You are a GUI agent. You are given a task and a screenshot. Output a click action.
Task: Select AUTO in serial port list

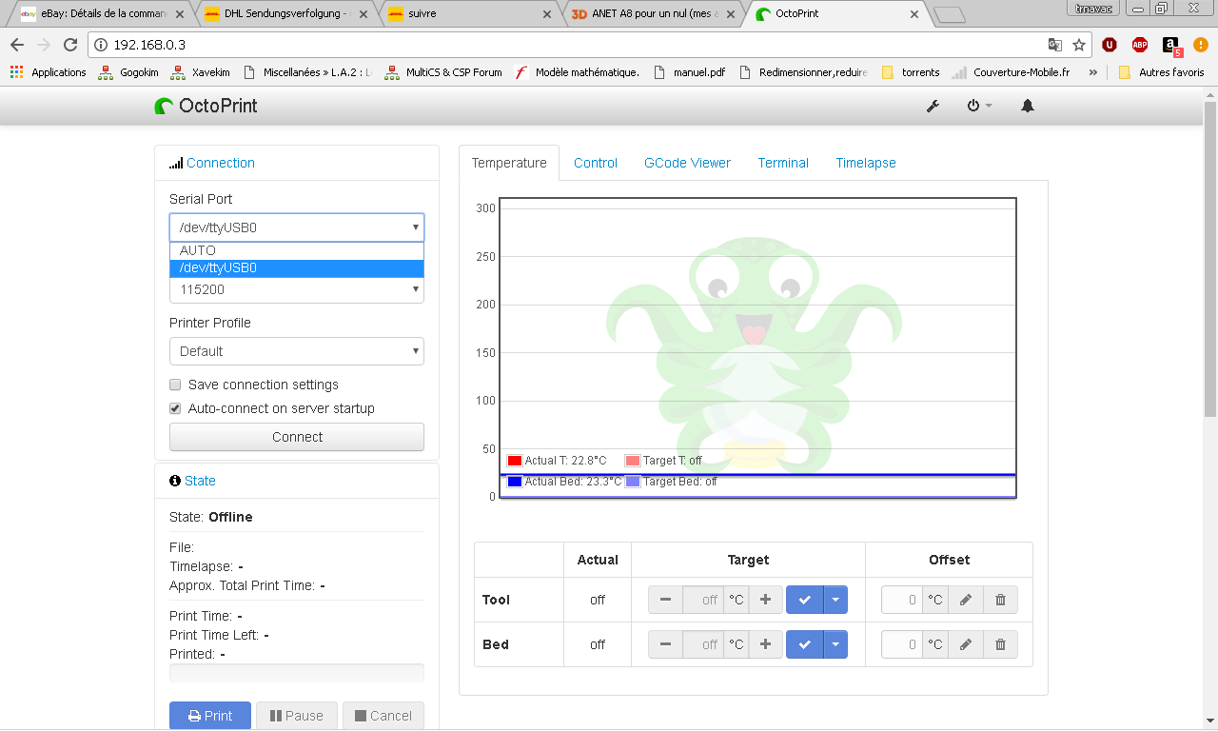tap(297, 251)
